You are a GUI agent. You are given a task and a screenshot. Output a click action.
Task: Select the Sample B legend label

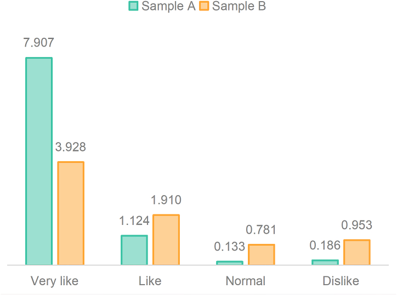pyautogui.click(x=239, y=7)
